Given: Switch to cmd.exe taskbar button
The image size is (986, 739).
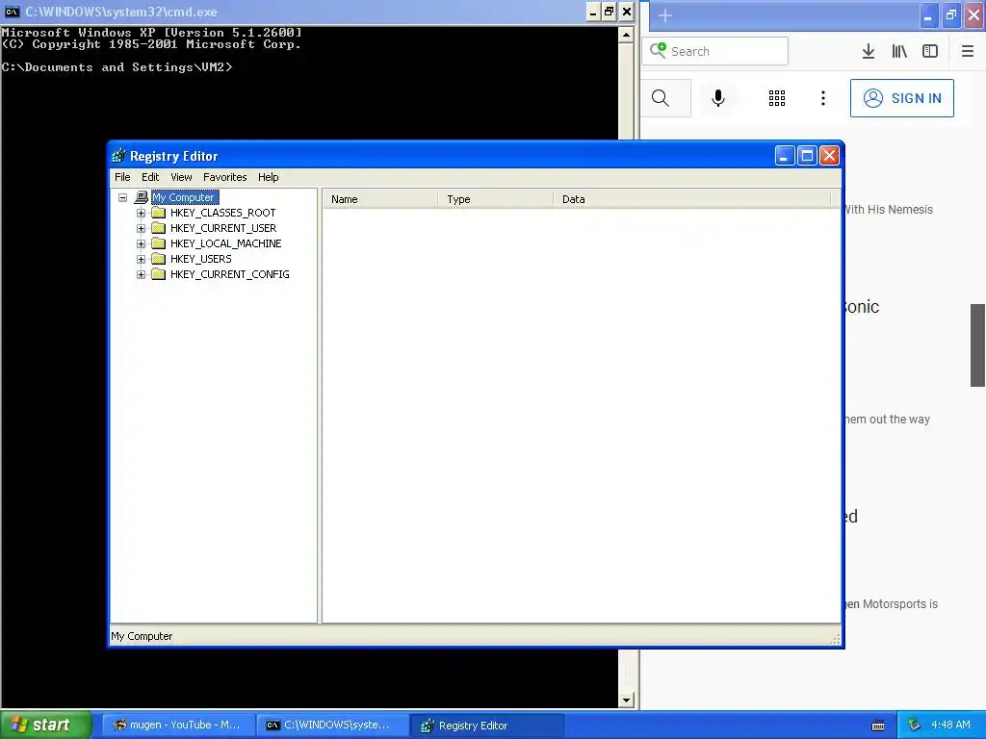Looking at the screenshot, I should [332, 726].
